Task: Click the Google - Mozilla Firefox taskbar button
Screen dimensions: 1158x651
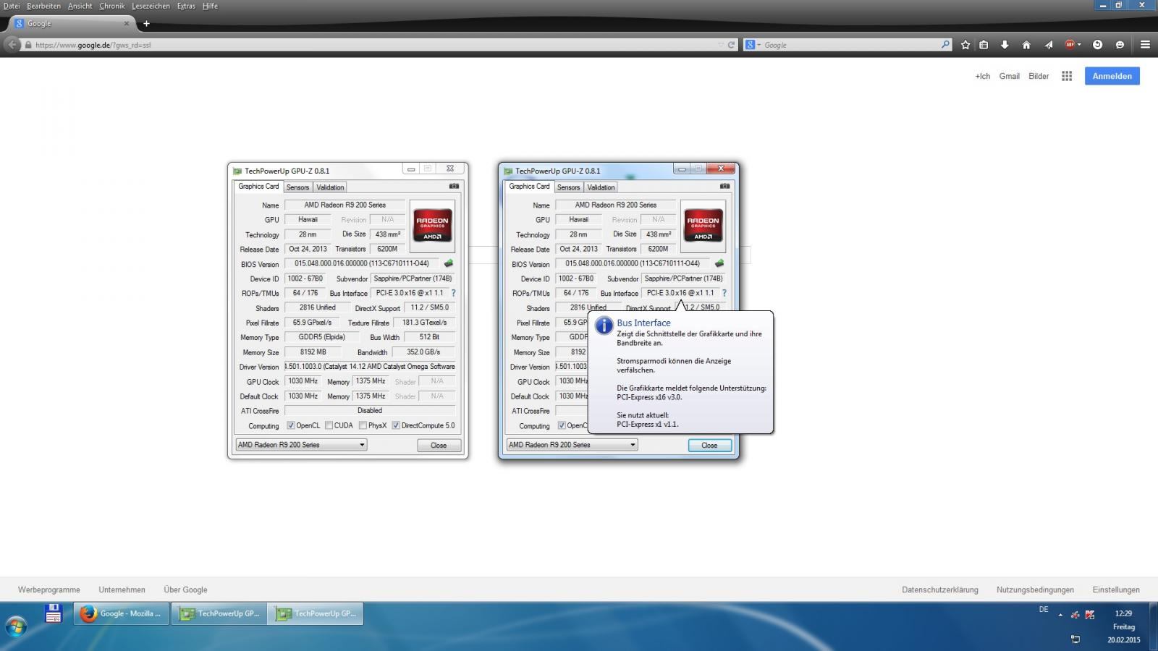Action: pos(122,613)
